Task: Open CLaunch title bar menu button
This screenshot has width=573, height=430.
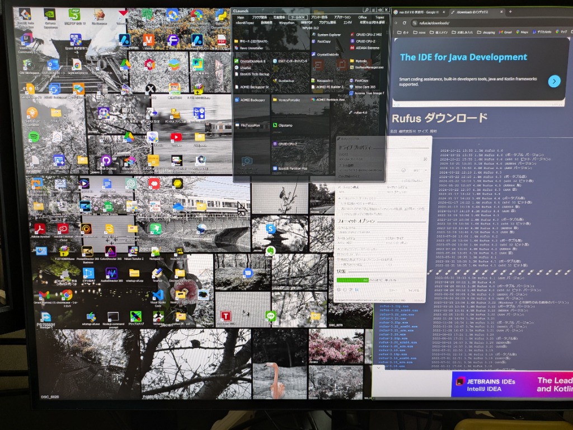Action: (x=373, y=10)
